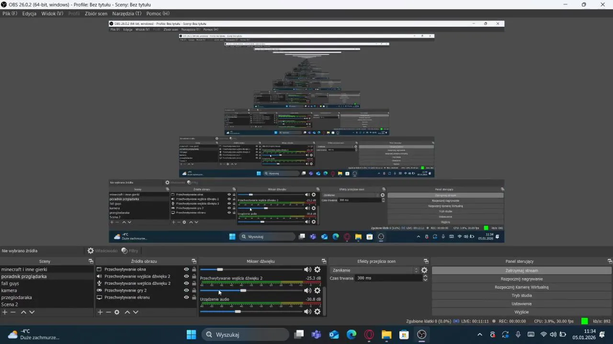
Task: Move the source down in Źródła obrazu
Action: click(136, 312)
